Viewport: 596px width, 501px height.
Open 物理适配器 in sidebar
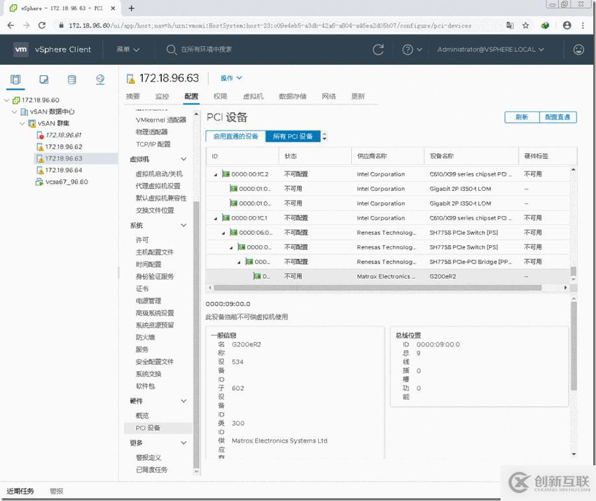pyautogui.click(x=152, y=132)
